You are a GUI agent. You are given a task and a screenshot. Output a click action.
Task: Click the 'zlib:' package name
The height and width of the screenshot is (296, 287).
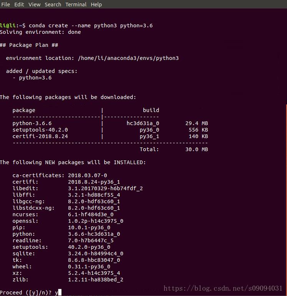(x=21, y=279)
